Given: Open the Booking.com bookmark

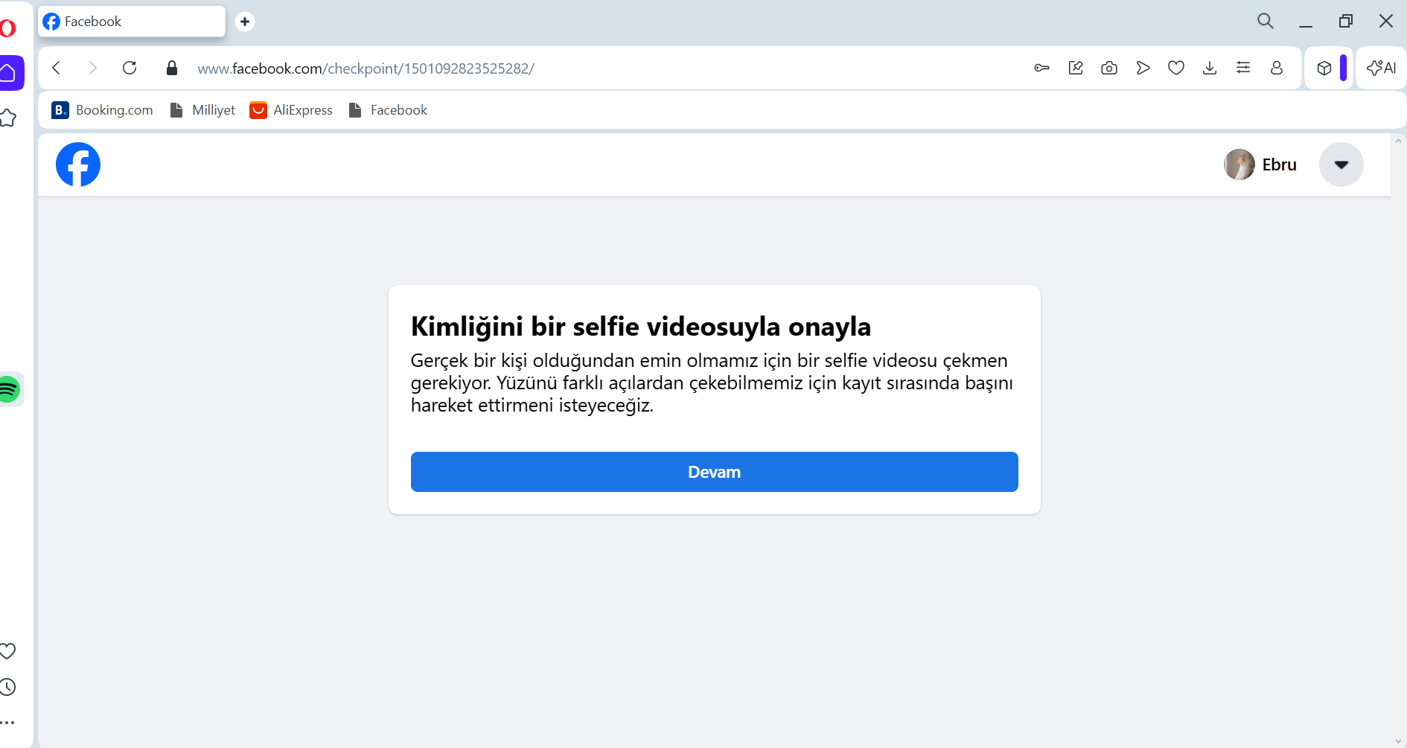Looking at the screenshot, I should (x=102, y=110).
